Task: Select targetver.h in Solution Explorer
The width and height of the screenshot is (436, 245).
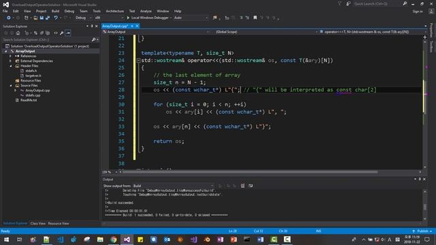Action: pos(33,76)
